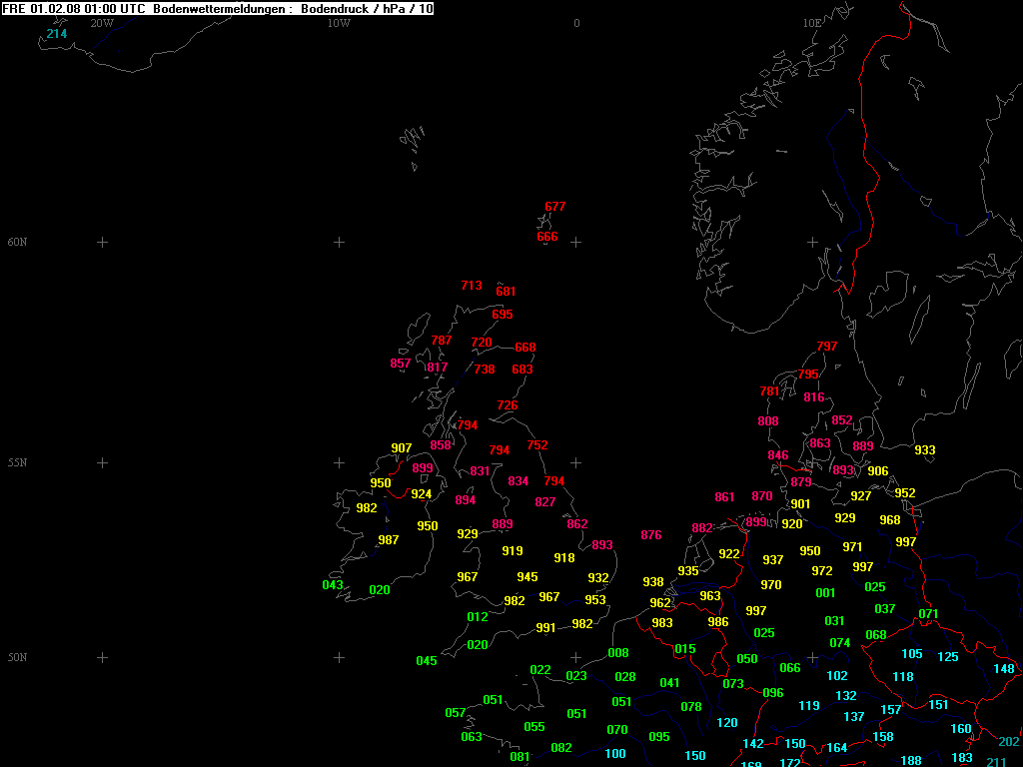This screenshot has width=1023, height=767.
Task: Click the 50N latitude label
Action: 18,658
